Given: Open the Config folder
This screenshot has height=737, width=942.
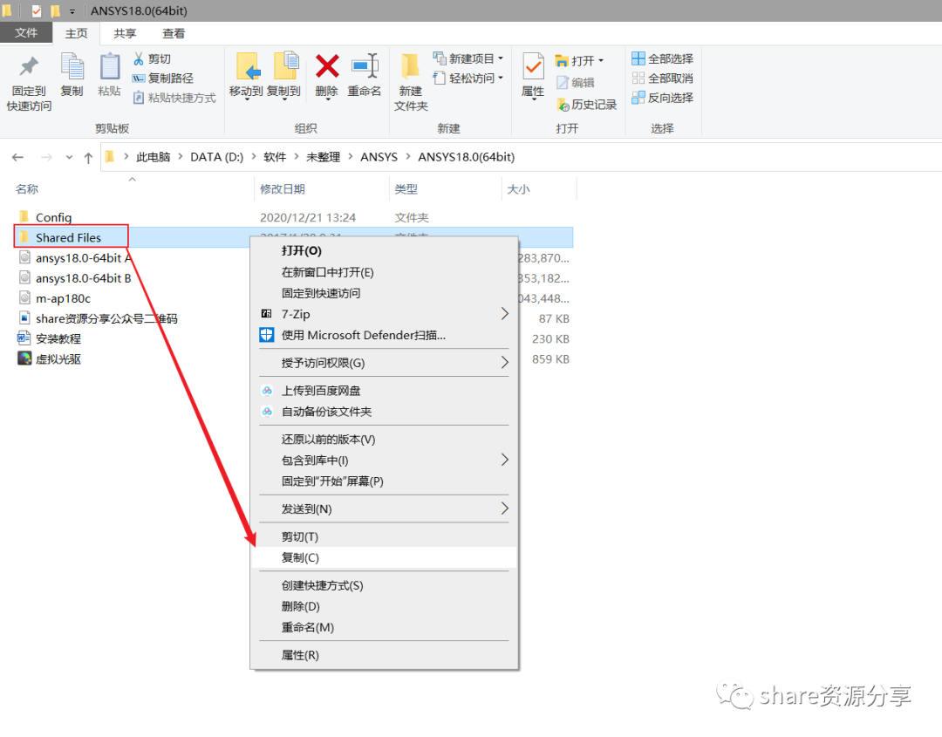Looking at the screenshot, I should pos(53,217).
